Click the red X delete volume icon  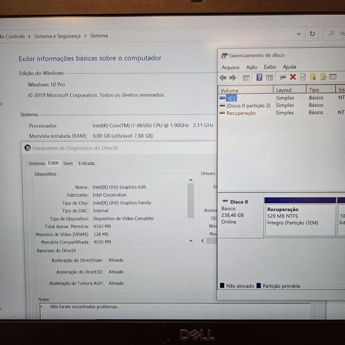pos(293,77)
